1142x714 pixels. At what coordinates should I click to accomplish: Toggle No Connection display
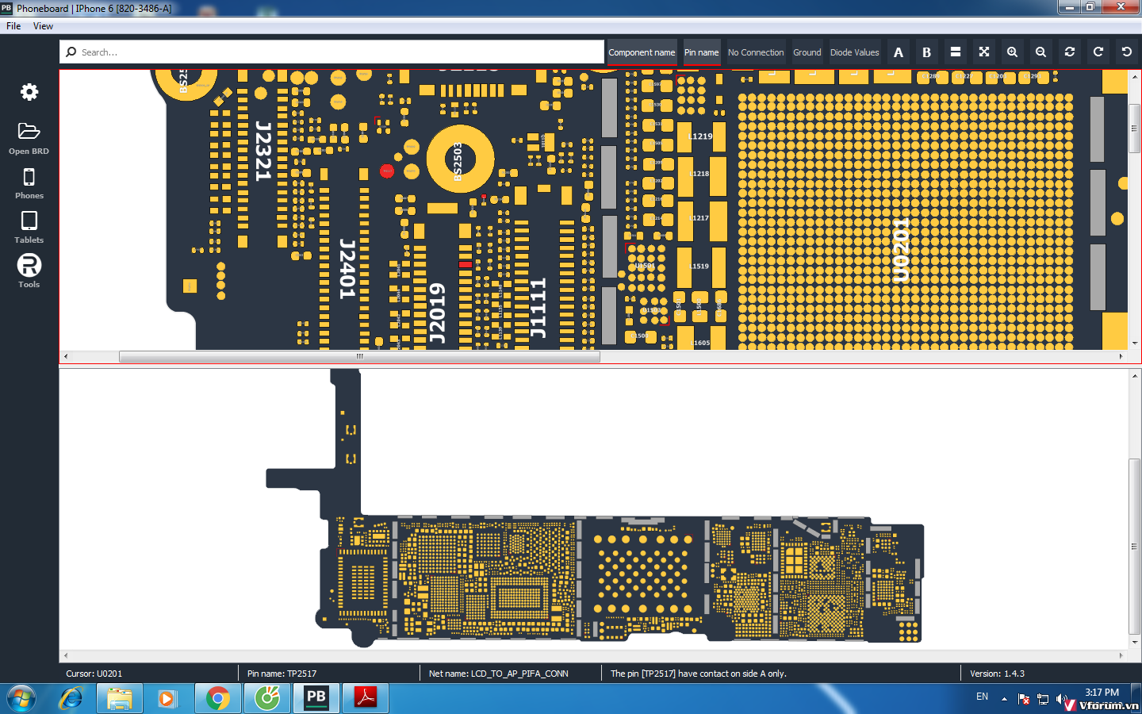[x=756, y=52]
